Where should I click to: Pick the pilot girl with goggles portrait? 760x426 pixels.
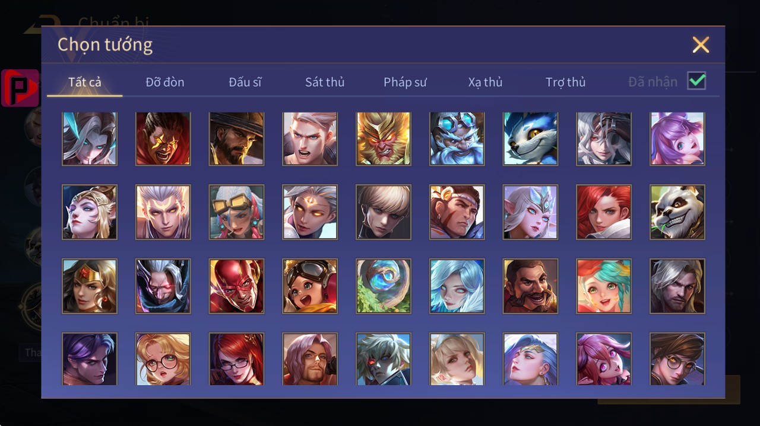point(310,286)
